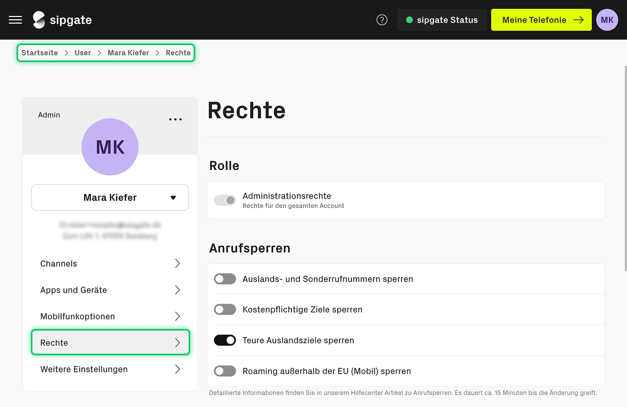Expand the Channels section chevron
The image size is (627, 407).
[177, 263]
